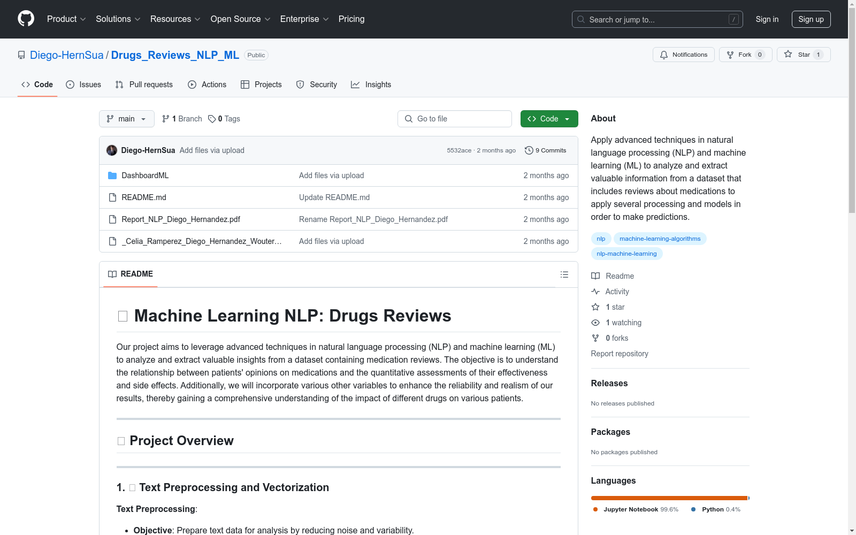This screenshot has width=856, height=535.
Task: Open Report_NLP_Diego_Hernandez.pdf
Action: 181,219
